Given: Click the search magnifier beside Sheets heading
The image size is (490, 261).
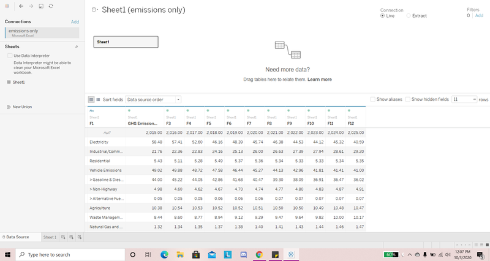Looking at the screenshot, I should (77, 47).
